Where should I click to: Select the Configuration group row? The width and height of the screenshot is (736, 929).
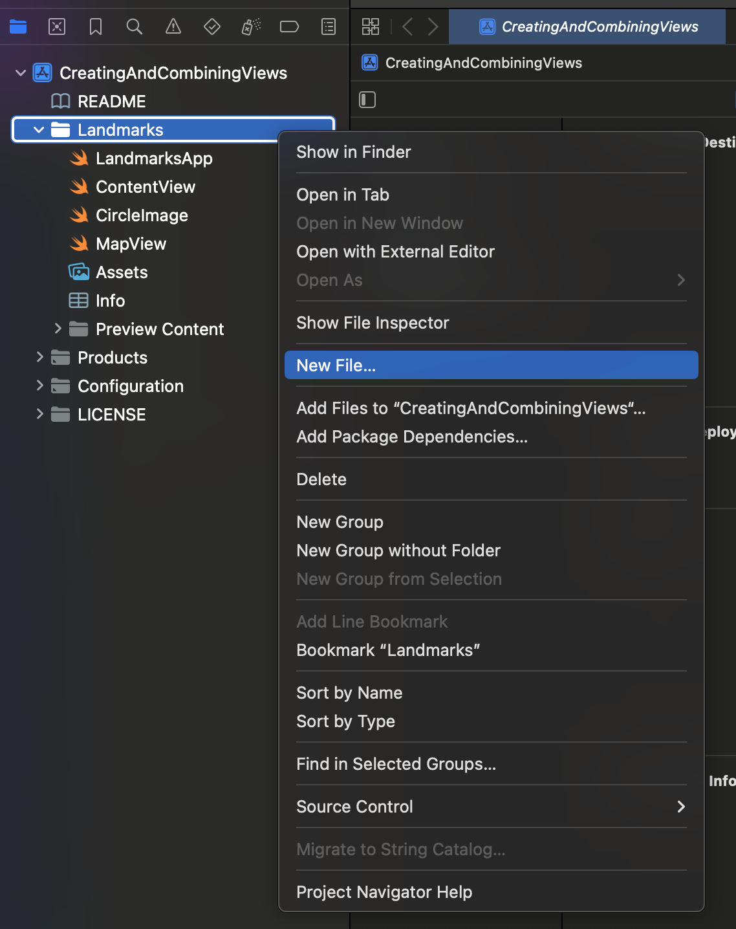pyautogui.click(x=131, y=386)
